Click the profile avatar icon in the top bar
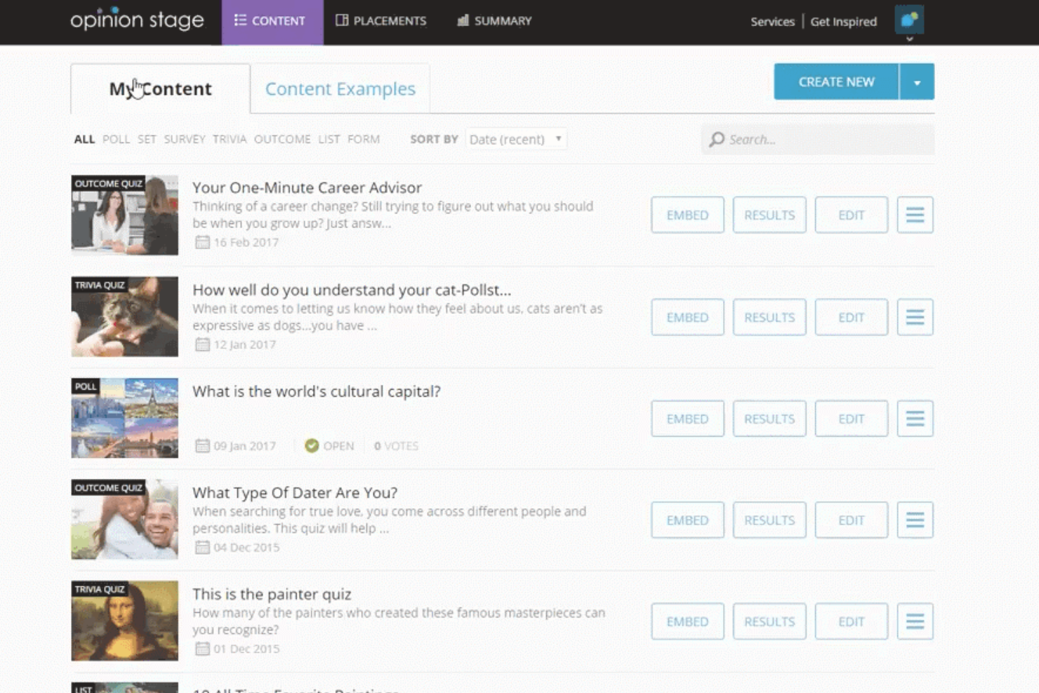 coord(911,20)
